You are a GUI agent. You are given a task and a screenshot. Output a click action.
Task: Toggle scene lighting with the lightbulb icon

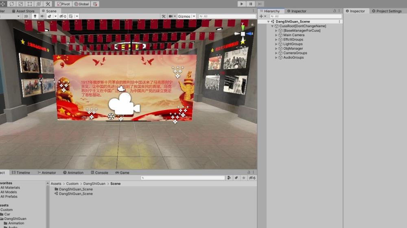35,16
